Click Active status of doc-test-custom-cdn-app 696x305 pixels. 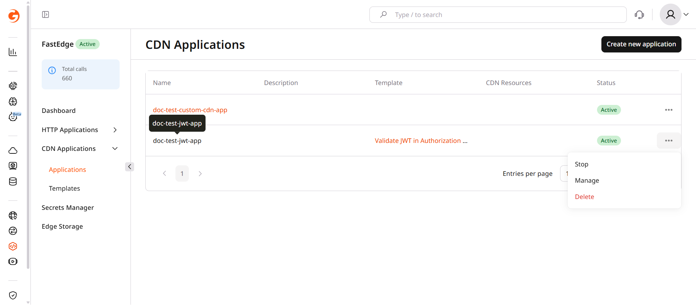coord(609,110)
